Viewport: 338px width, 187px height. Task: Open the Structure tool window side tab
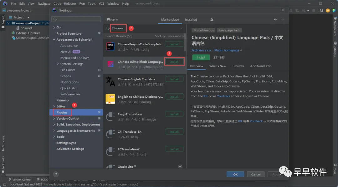[x=3, y=143]
